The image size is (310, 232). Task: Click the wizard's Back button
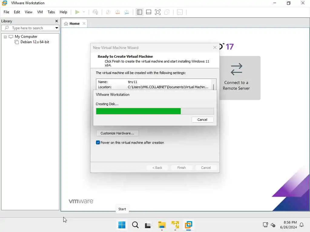(157, 167)
